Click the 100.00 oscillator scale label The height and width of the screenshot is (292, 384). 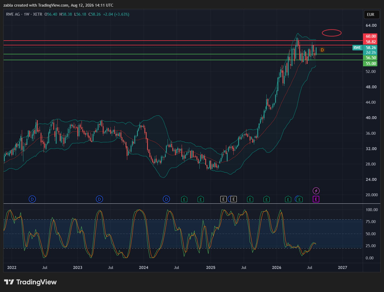(372, 210)
